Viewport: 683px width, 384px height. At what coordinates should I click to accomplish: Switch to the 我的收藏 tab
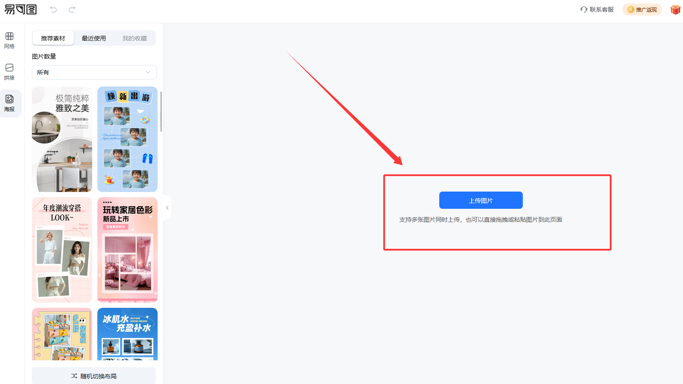(135, 38)
